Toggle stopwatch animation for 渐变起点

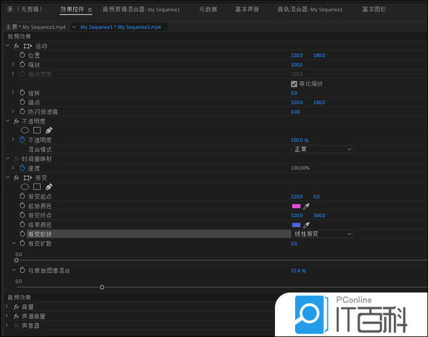pos(23,196)
